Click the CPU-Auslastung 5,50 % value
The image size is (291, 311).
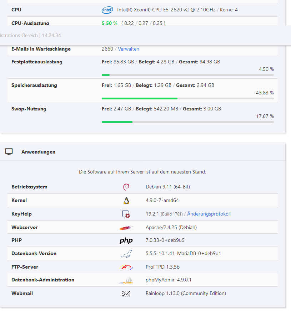110,23
